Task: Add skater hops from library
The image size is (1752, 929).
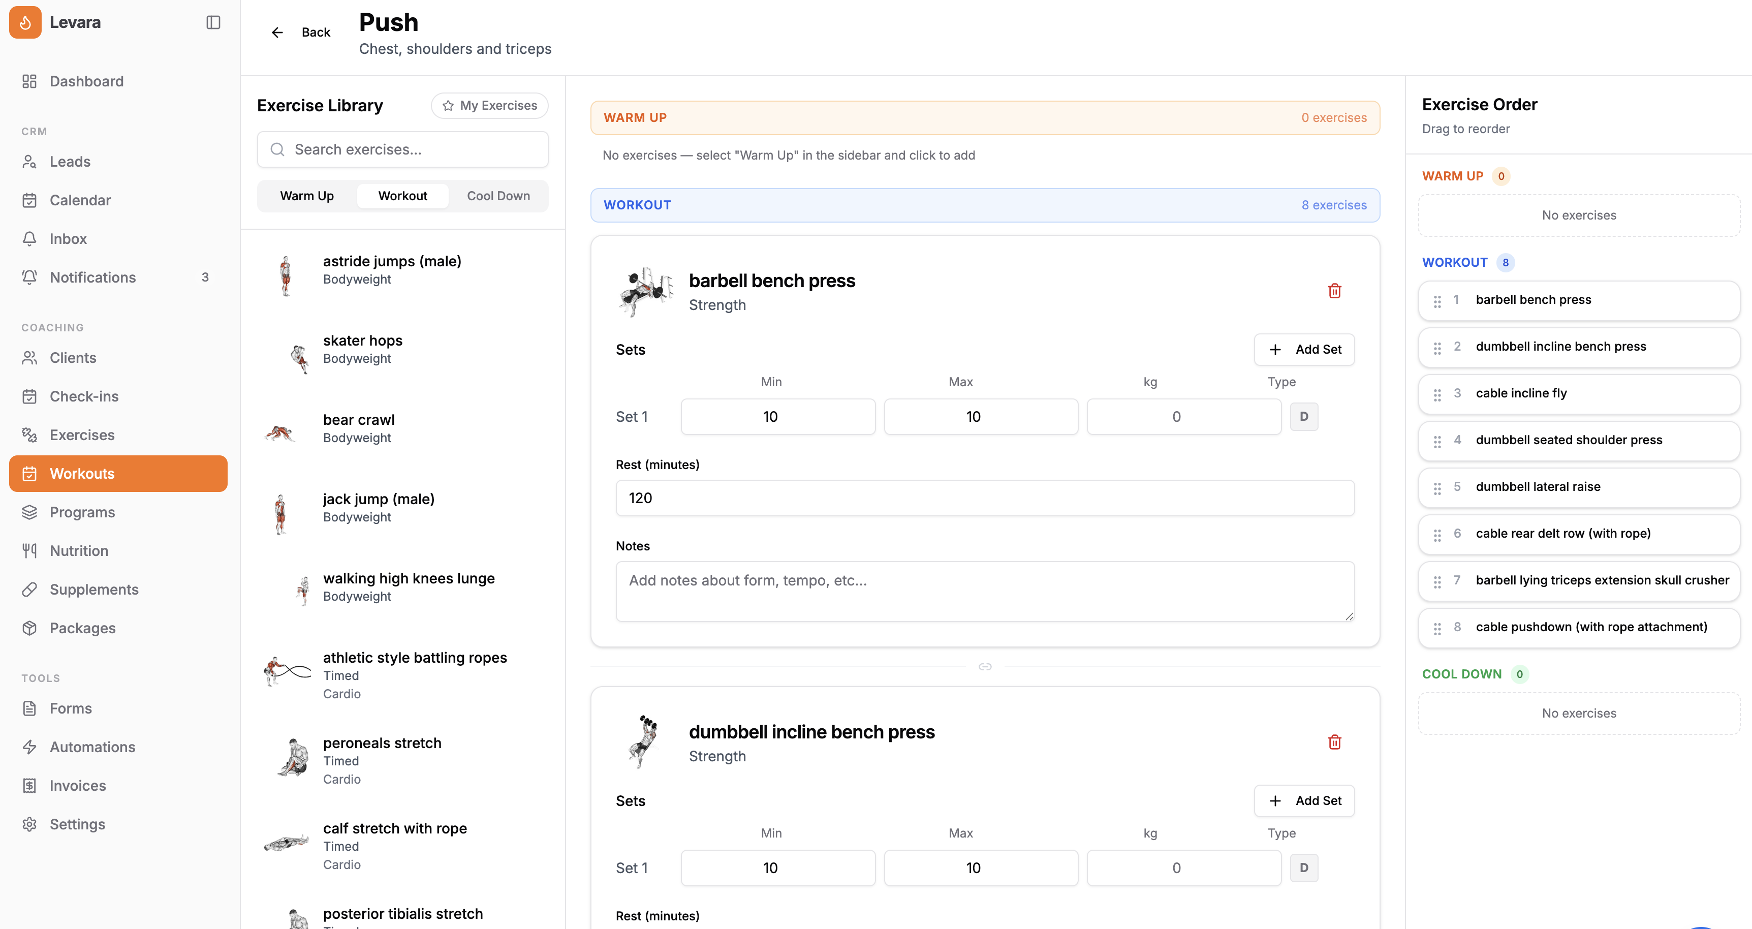Action: click(402, 354)
